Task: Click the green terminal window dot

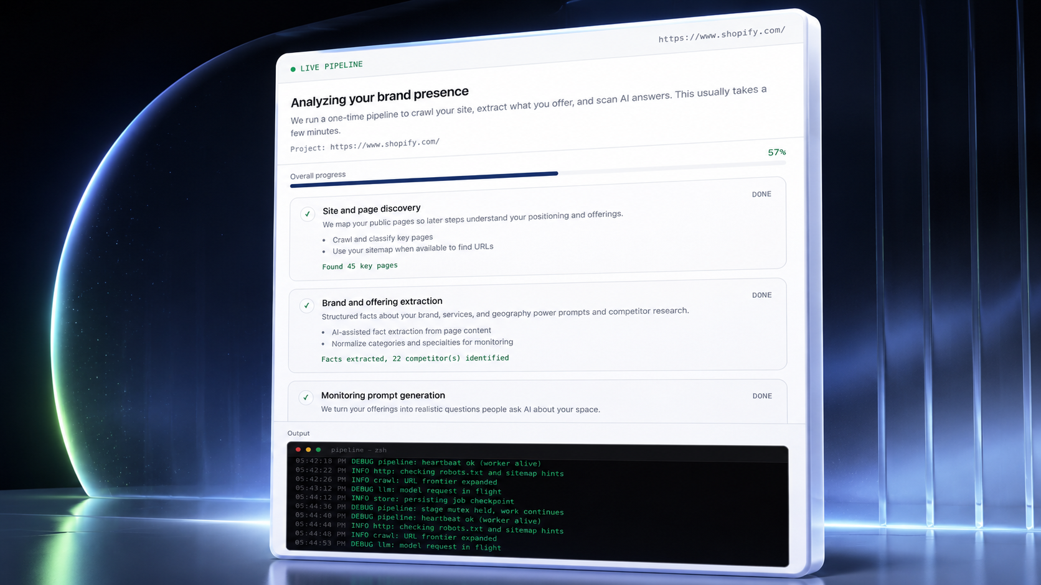Action: (318, 449)
